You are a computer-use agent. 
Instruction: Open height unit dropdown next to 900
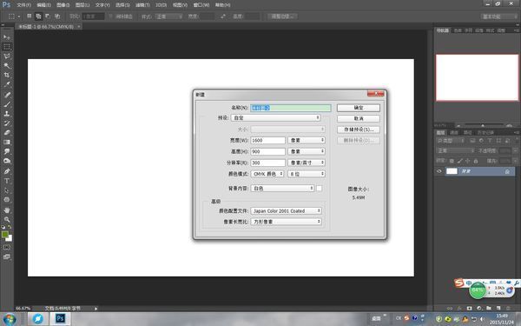(x=307, y=151)
